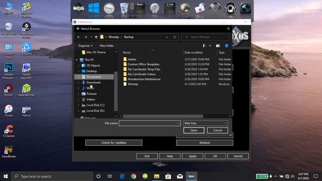Open Microsoft Edge from taskbar
This screenshot has width=322, height=181.
pos(122,176)
